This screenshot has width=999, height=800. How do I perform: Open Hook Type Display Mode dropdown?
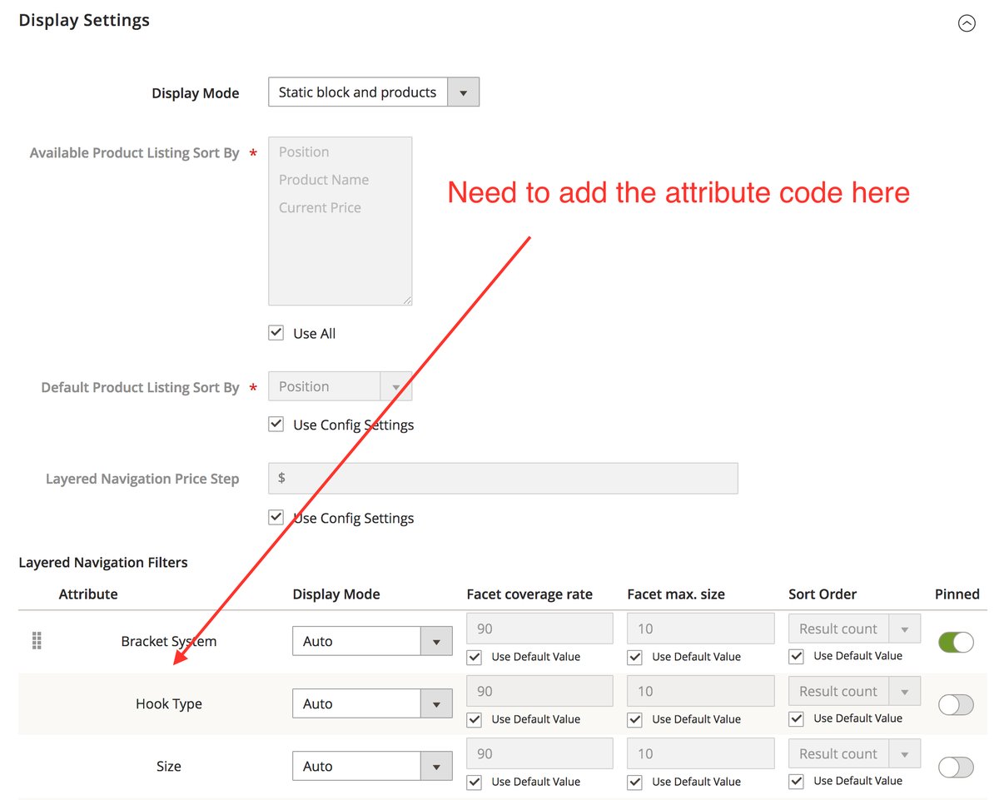pyautogui.click(x=436, y=703)
